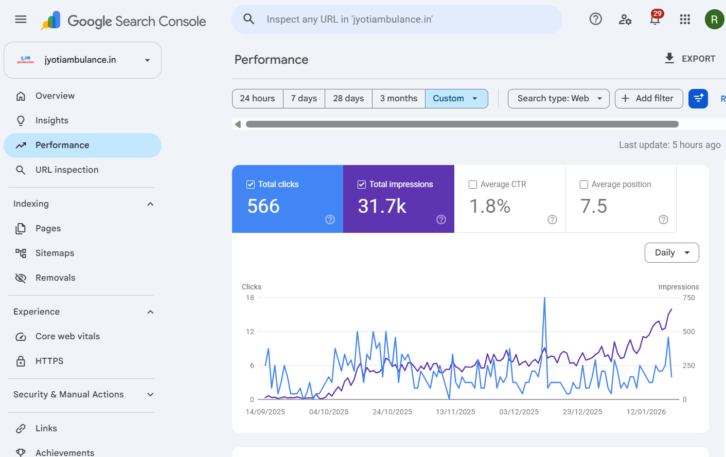Uncheck the Total impressions checkbox
726x457 pixels.
pyautogui.click(x=362, y=185)
